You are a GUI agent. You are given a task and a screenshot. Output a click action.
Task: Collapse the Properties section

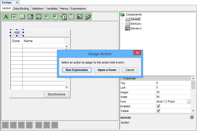tap(121, 79)
